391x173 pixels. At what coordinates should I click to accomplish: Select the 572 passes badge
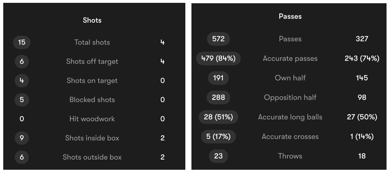click(218, 39)
